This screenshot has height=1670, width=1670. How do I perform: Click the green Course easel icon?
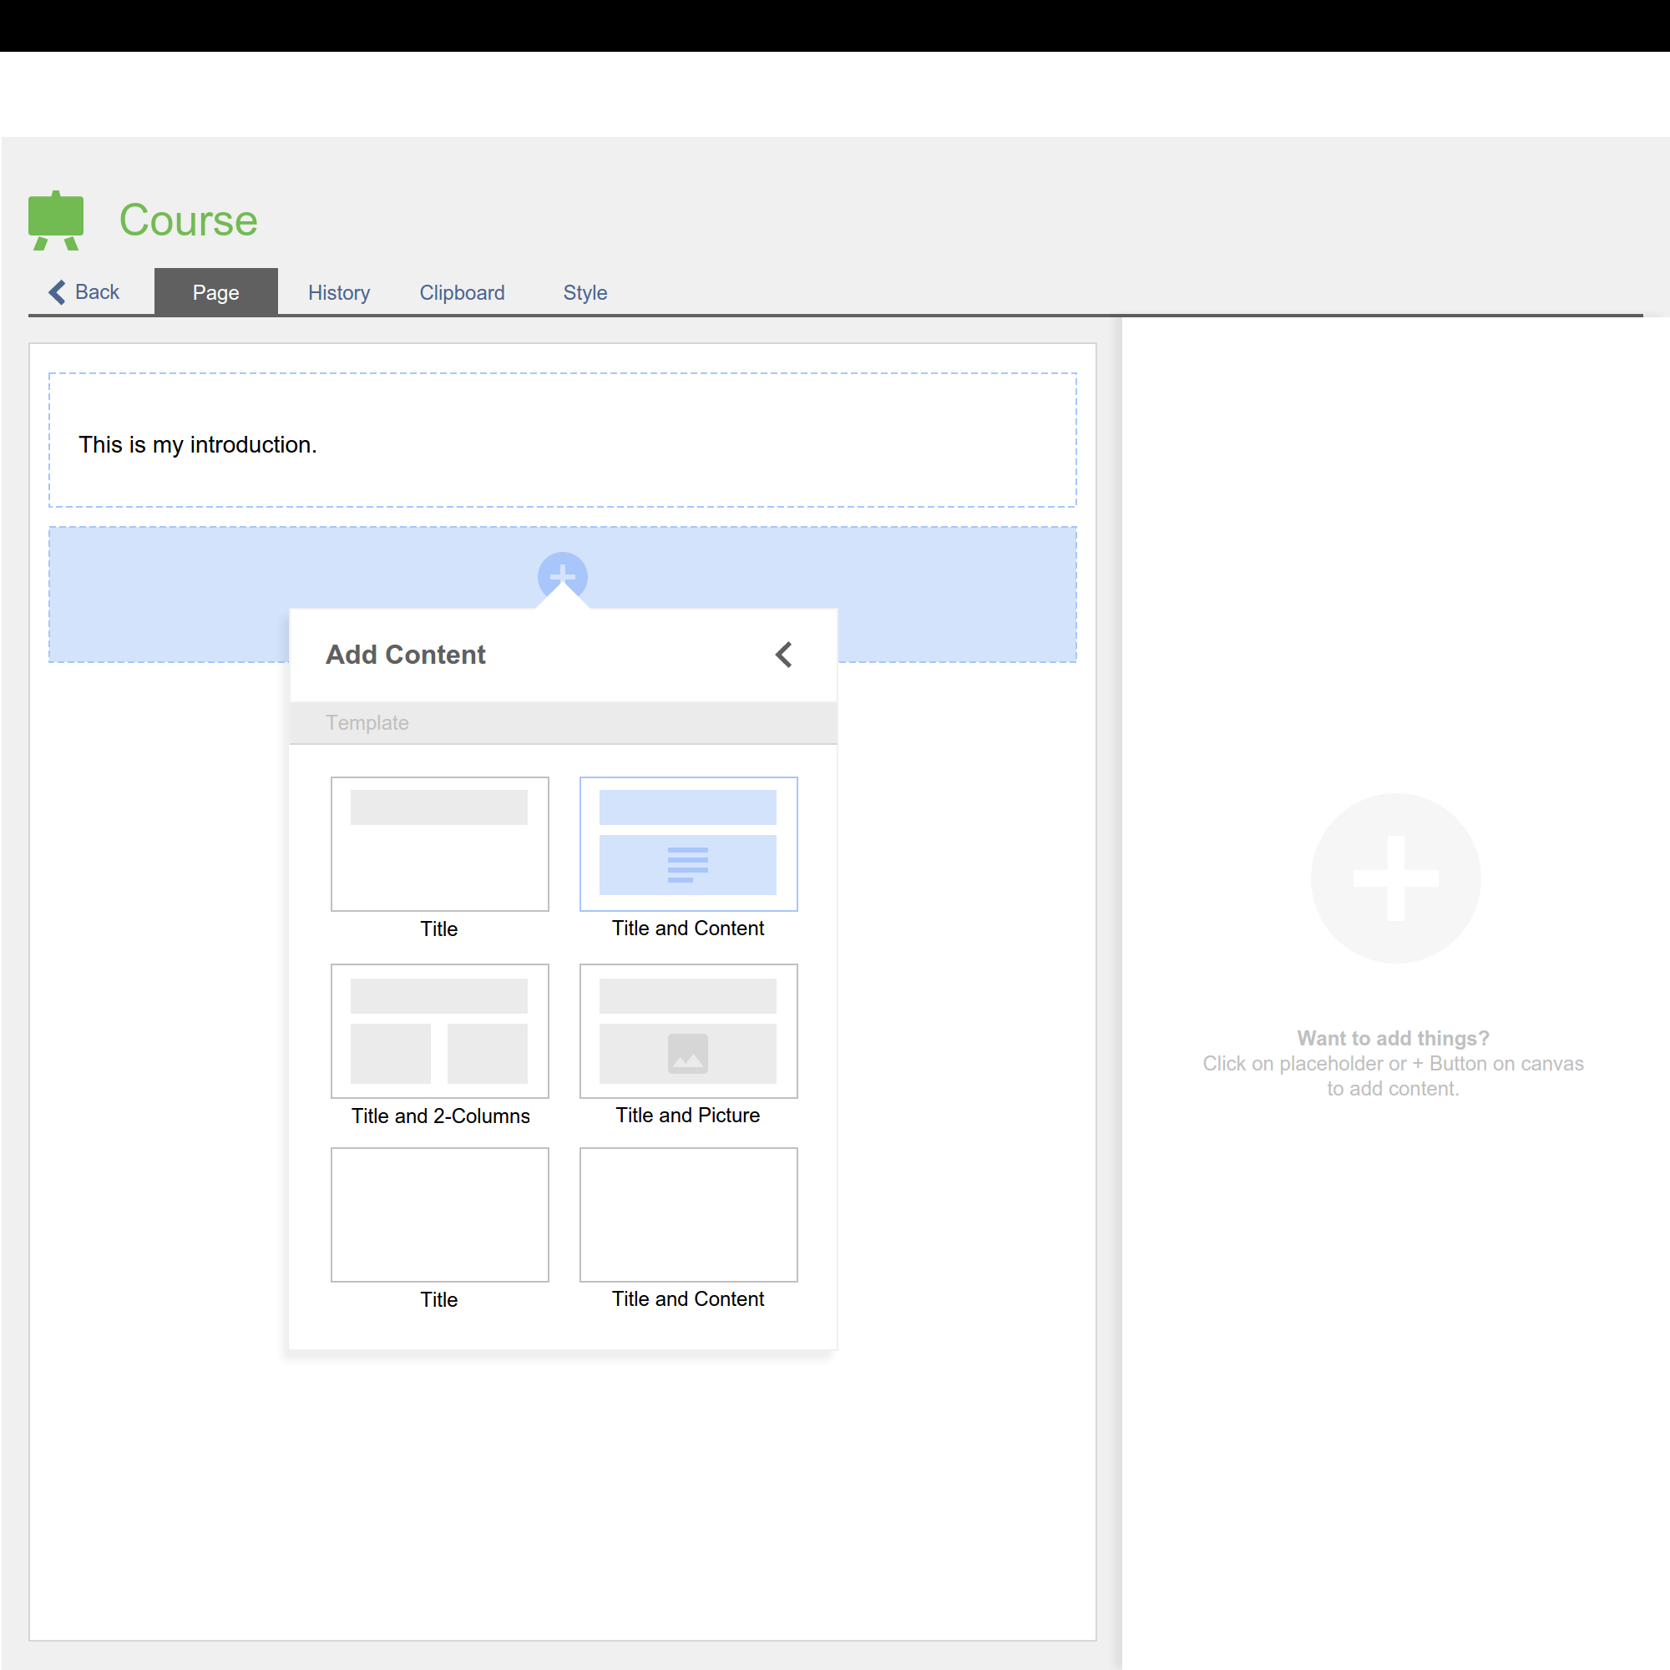tap(56, 220)
